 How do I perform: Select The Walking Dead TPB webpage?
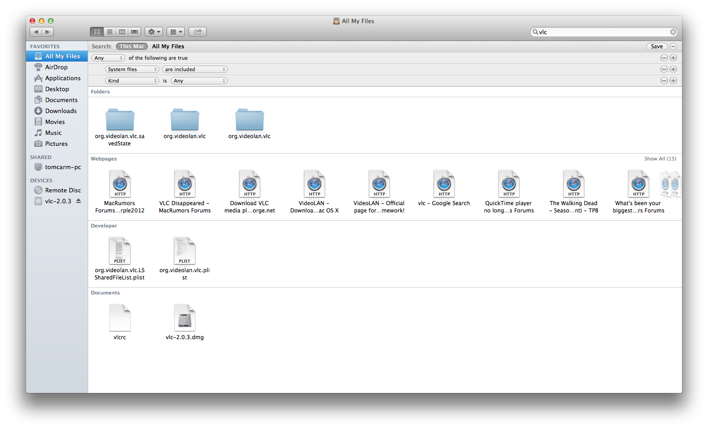(574, 191)
